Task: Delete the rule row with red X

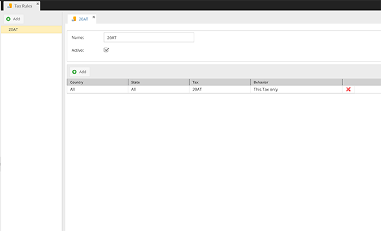Action: [x=349, y=89]
